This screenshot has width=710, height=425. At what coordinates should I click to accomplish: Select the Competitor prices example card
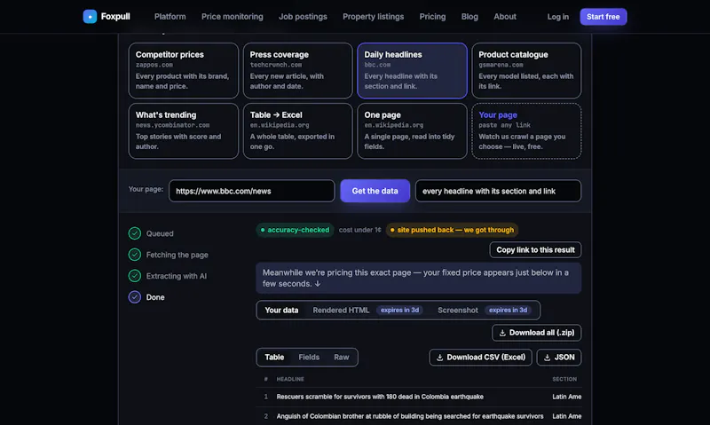click(x=184, y=71)
